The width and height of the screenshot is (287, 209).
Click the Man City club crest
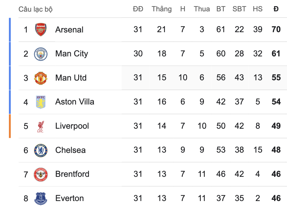point(40,54)
